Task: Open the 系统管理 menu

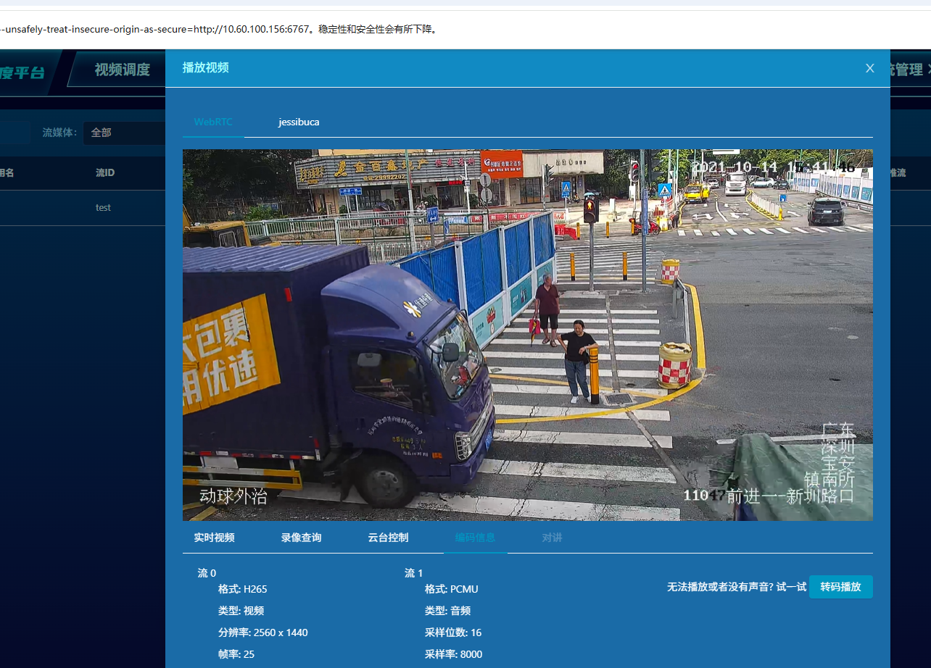Action: click(x=908, y=69)
